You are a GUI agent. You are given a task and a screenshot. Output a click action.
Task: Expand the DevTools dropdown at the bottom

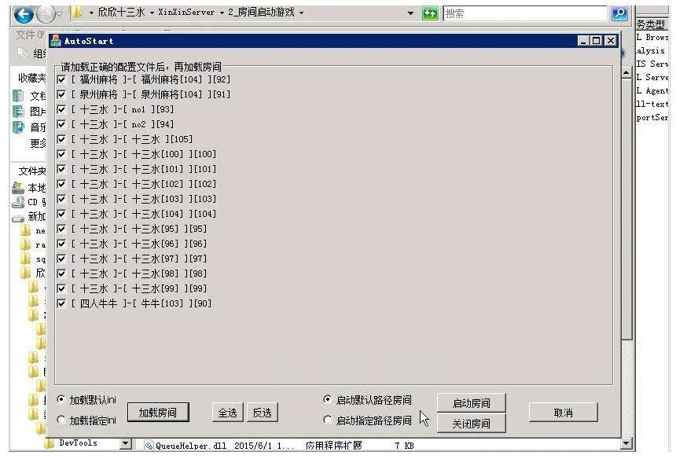[x=124, y=444]
